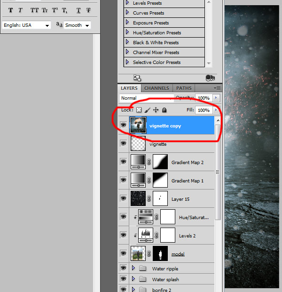Viewport: 282px width, 292px height.
Task: Click link icon on Gradient Map 2 layer
Action: tap(149, 162)
